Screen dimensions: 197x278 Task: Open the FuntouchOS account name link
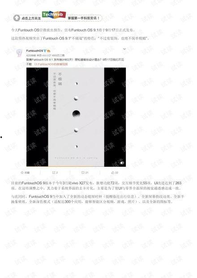tap(34, 51)
